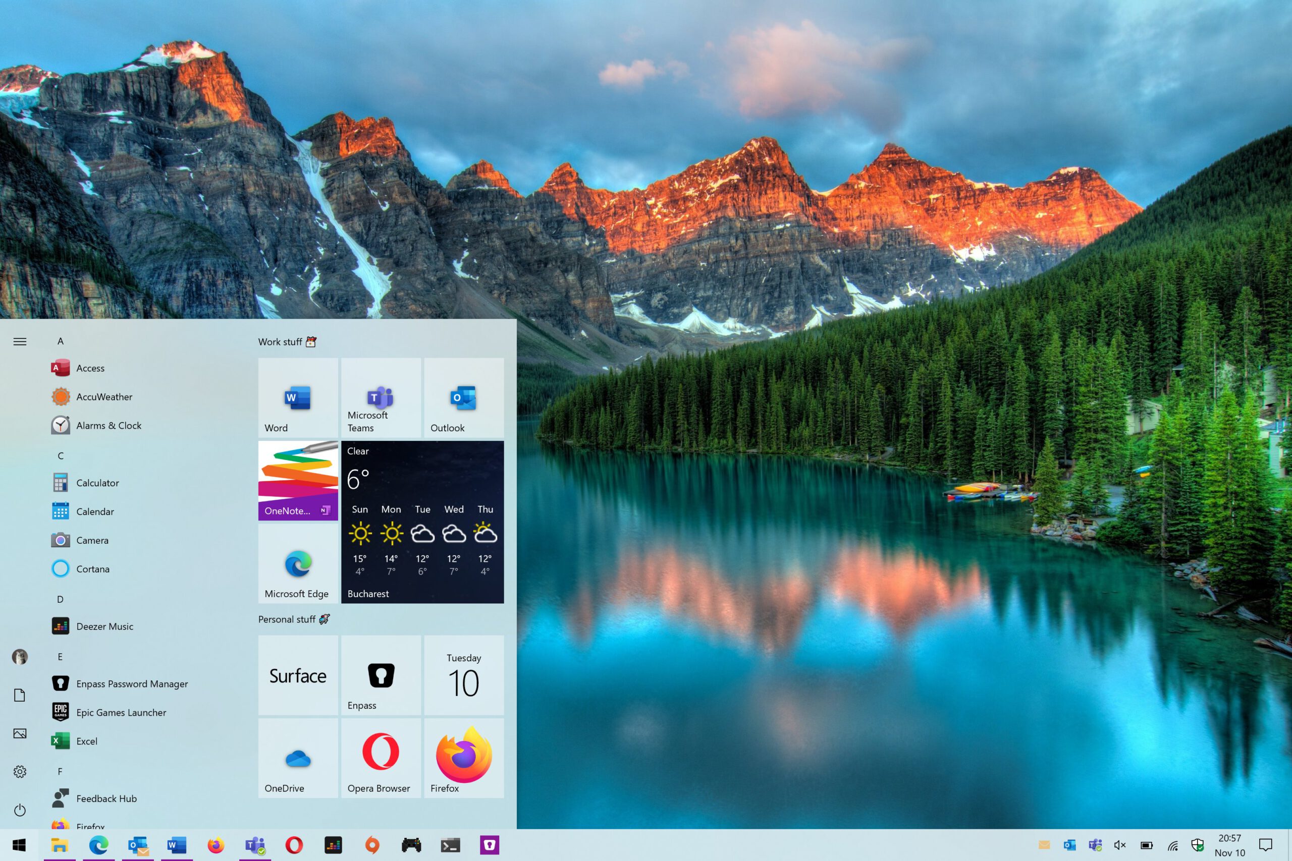This screenshot has width=1292, height=861.
Task: Open the OneNote tile
Action: 298,481
